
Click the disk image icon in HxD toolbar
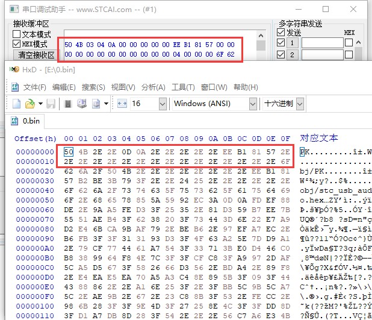coord(96,104)
